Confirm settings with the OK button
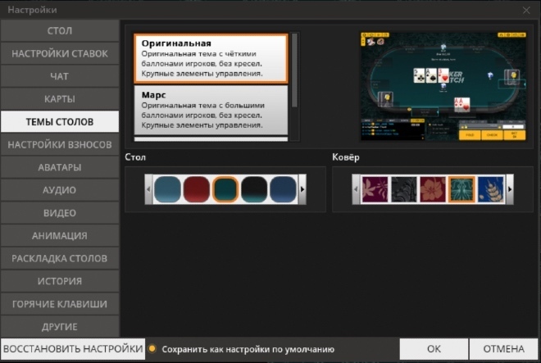Viewport: 541px width, 363px height. pos(434,349)
